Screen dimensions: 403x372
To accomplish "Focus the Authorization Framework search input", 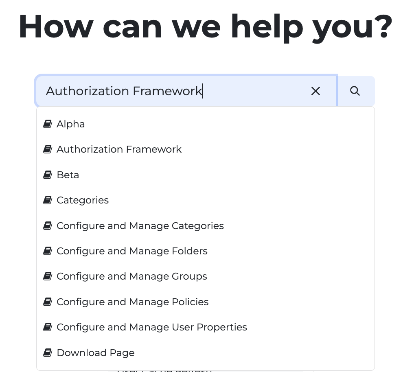I will click(x=171, y=91).
